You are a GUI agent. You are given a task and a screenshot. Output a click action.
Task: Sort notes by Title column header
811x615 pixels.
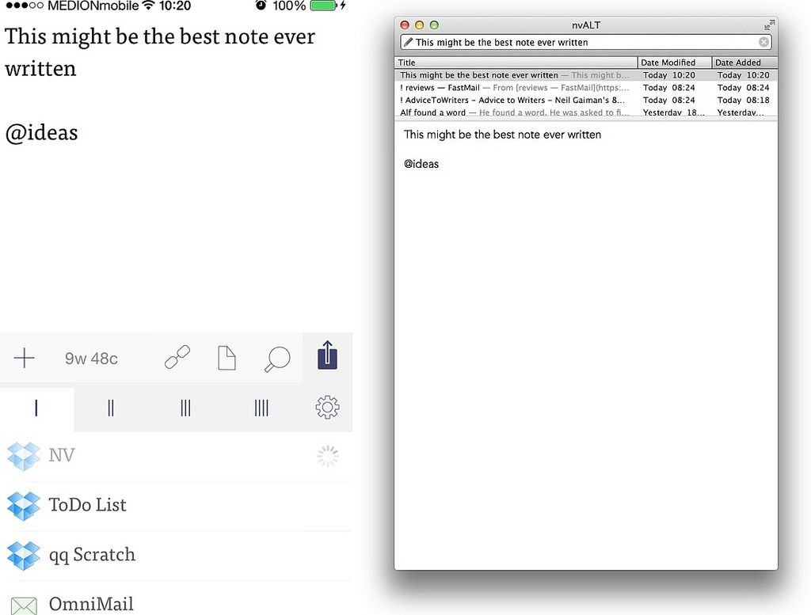point(515,63)
